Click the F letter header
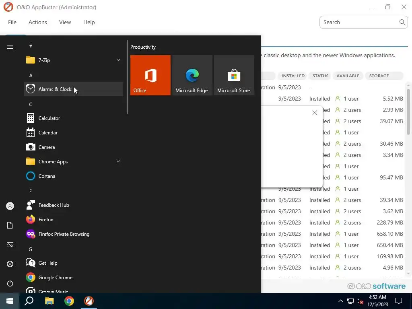 point(31,191)
